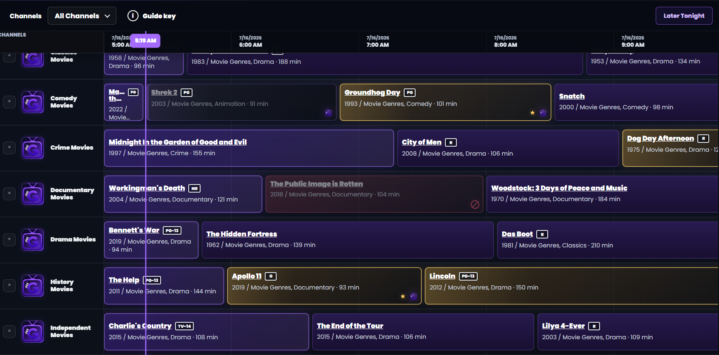Click the 7:00 AM timeline header

(378, 41)
